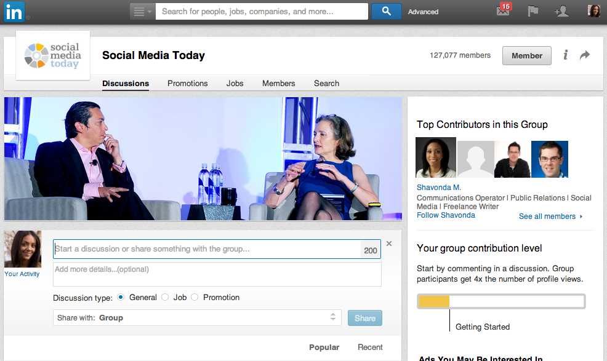
Task: Open Shavonda M. profile link
Action: [x=438, y=188]
